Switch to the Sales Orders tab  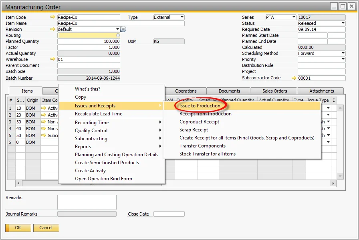pos(274,91)
